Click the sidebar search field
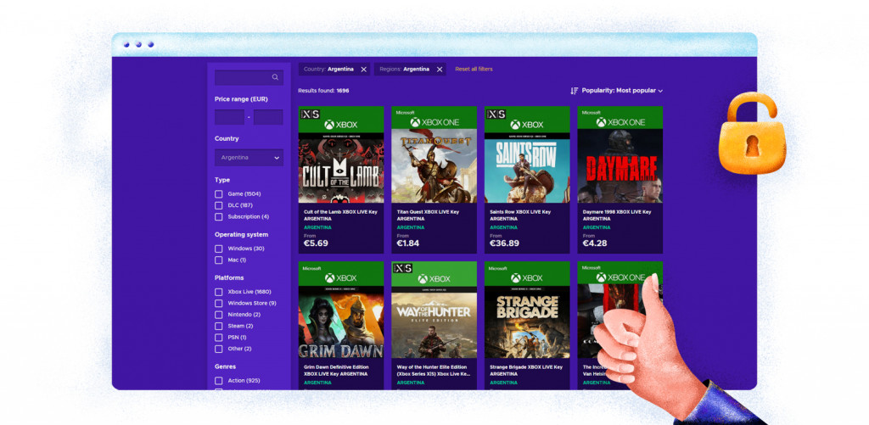 click(x=249, y=77)
